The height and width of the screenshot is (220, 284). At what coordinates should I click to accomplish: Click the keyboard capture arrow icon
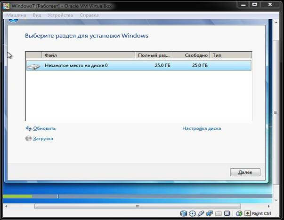[x=247, y=213]
